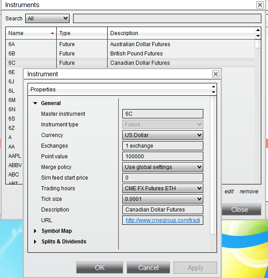Sort instruments by the Name column header
Image resolution: width=268 pixels, height=278 pixels.
[x=31, y=33]
